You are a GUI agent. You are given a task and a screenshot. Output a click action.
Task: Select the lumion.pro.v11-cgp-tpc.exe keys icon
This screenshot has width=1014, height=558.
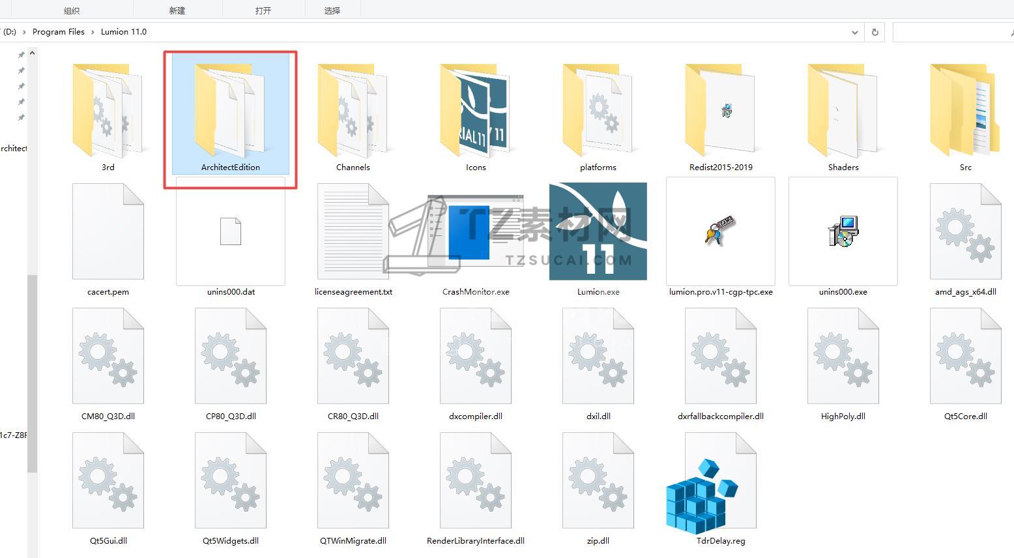click(720, 231)
